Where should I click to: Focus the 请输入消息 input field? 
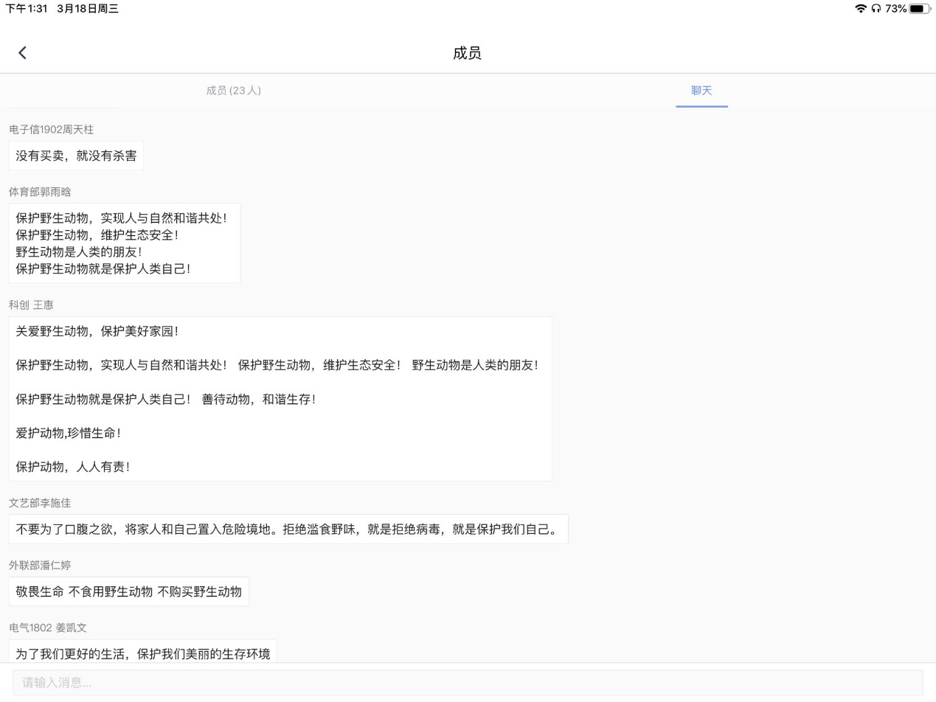[x=468, y=682]
